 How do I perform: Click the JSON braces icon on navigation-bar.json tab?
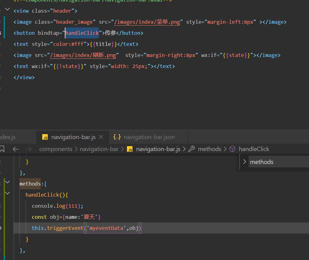pyautogui.click(x=117, y=137)
